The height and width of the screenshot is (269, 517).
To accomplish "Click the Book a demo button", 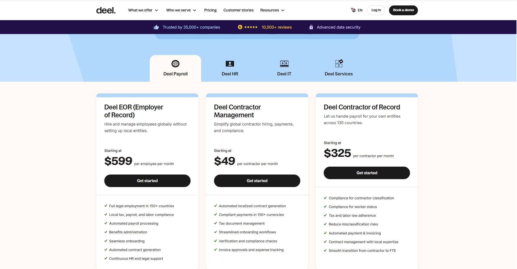I will [x=403, y=10].
